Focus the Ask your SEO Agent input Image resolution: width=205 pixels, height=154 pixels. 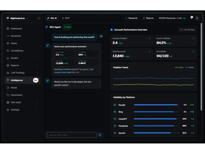point(72,135)
